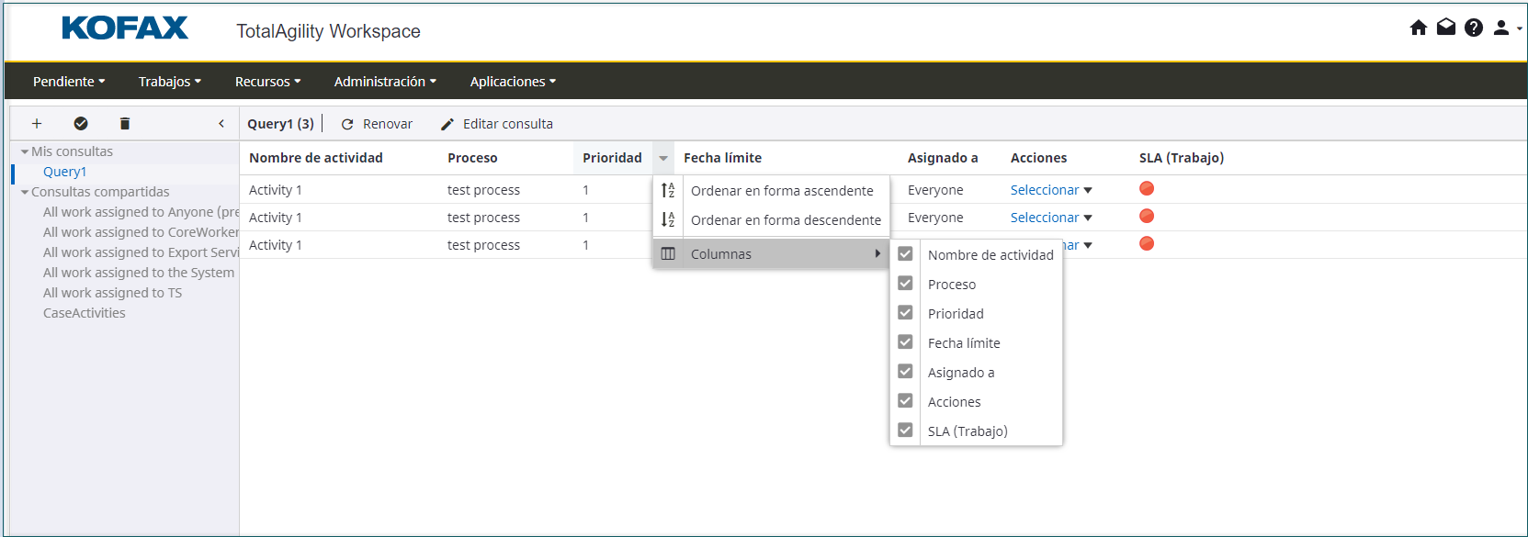Open the help question mark icon
Screen dimensions: 1528x537
1473,28
